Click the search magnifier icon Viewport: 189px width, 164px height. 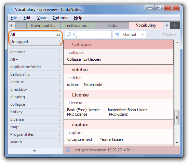coord(69,35)
